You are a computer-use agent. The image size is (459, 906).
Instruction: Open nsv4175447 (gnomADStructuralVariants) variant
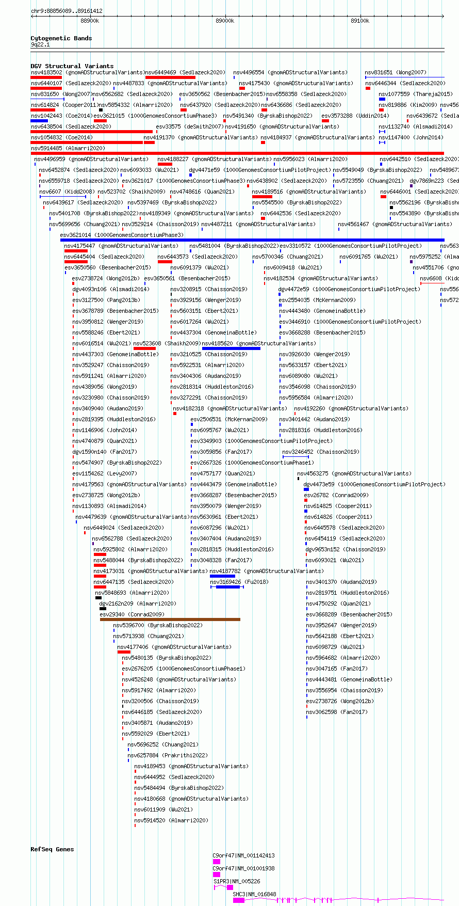pos(121,246)
